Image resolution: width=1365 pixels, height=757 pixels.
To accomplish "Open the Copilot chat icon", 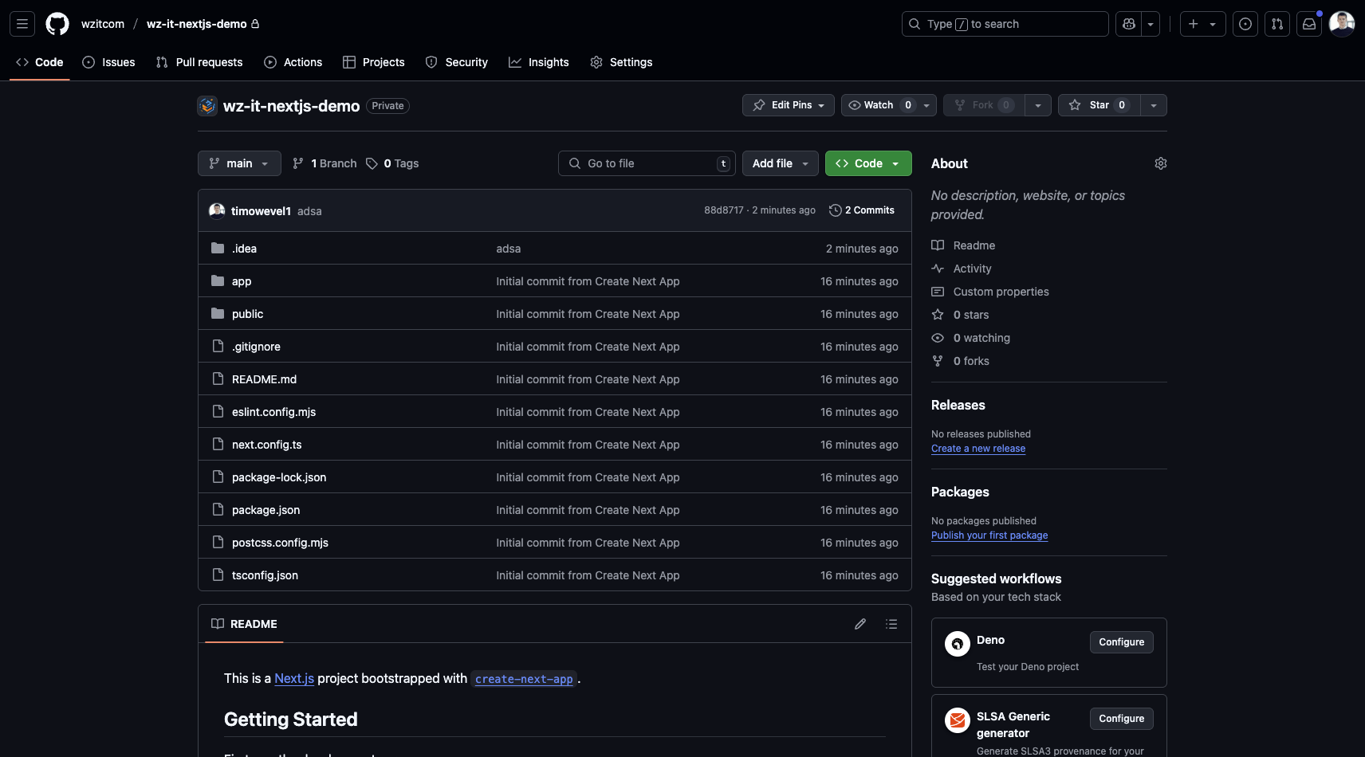I will pos(1129,24).
